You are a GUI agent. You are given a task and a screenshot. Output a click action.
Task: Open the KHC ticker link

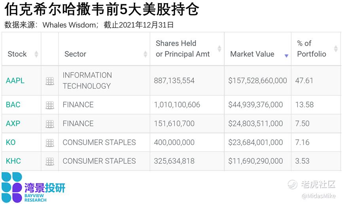coord(13,161)
